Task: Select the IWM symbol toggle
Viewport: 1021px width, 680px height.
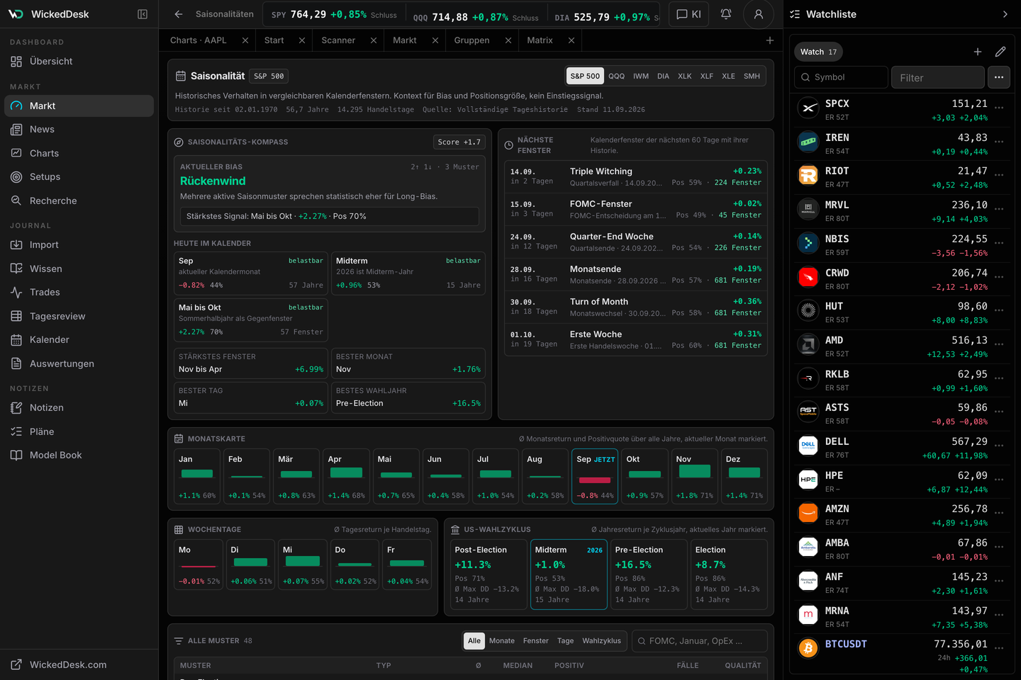Action: 641,76
